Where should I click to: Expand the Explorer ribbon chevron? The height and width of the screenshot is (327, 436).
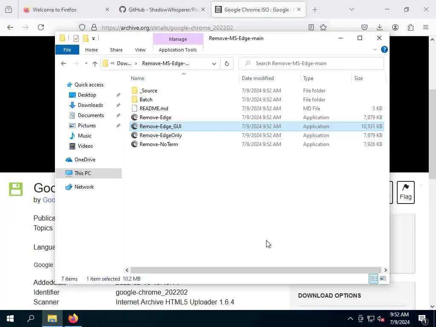[x=375, y=49]
